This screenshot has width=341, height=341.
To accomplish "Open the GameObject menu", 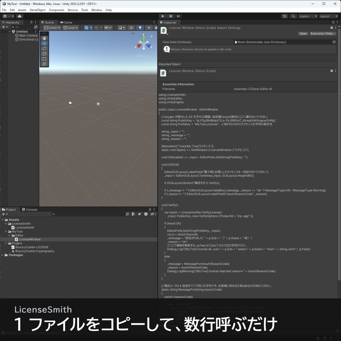I will (38, 10).
